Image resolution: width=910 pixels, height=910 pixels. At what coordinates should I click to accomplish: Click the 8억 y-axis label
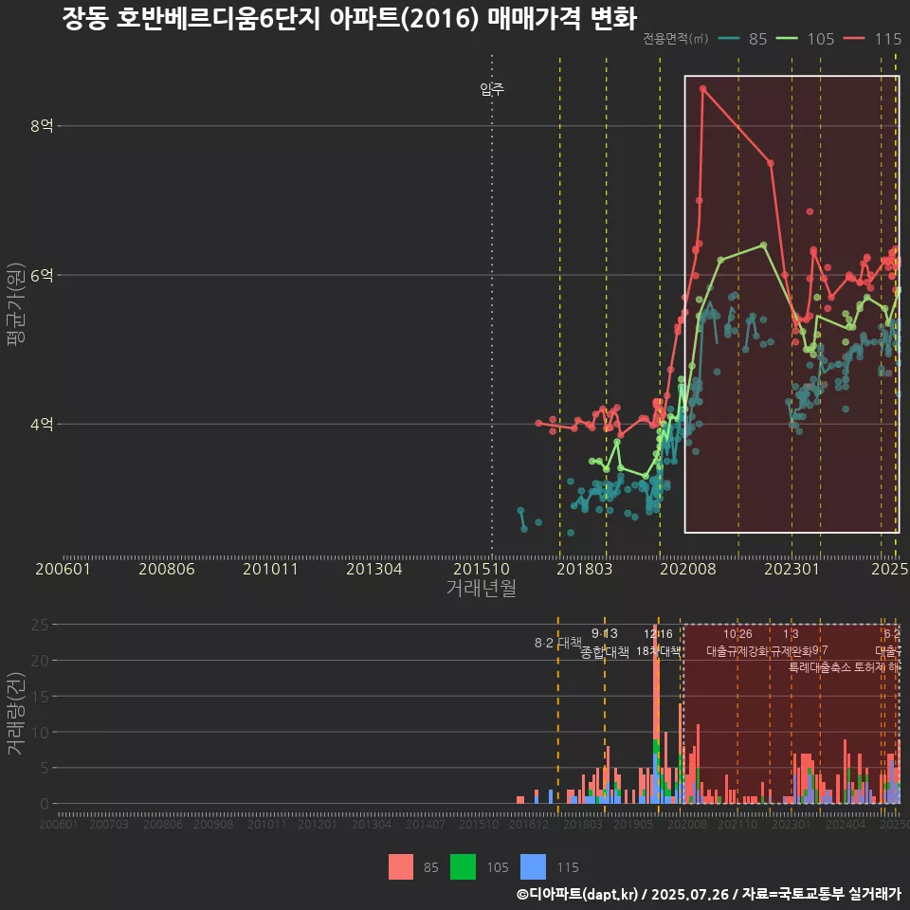tap(42, 126)
